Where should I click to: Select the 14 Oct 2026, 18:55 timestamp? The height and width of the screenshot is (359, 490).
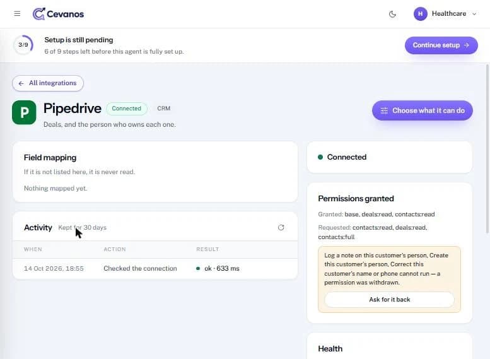point(54,268)
